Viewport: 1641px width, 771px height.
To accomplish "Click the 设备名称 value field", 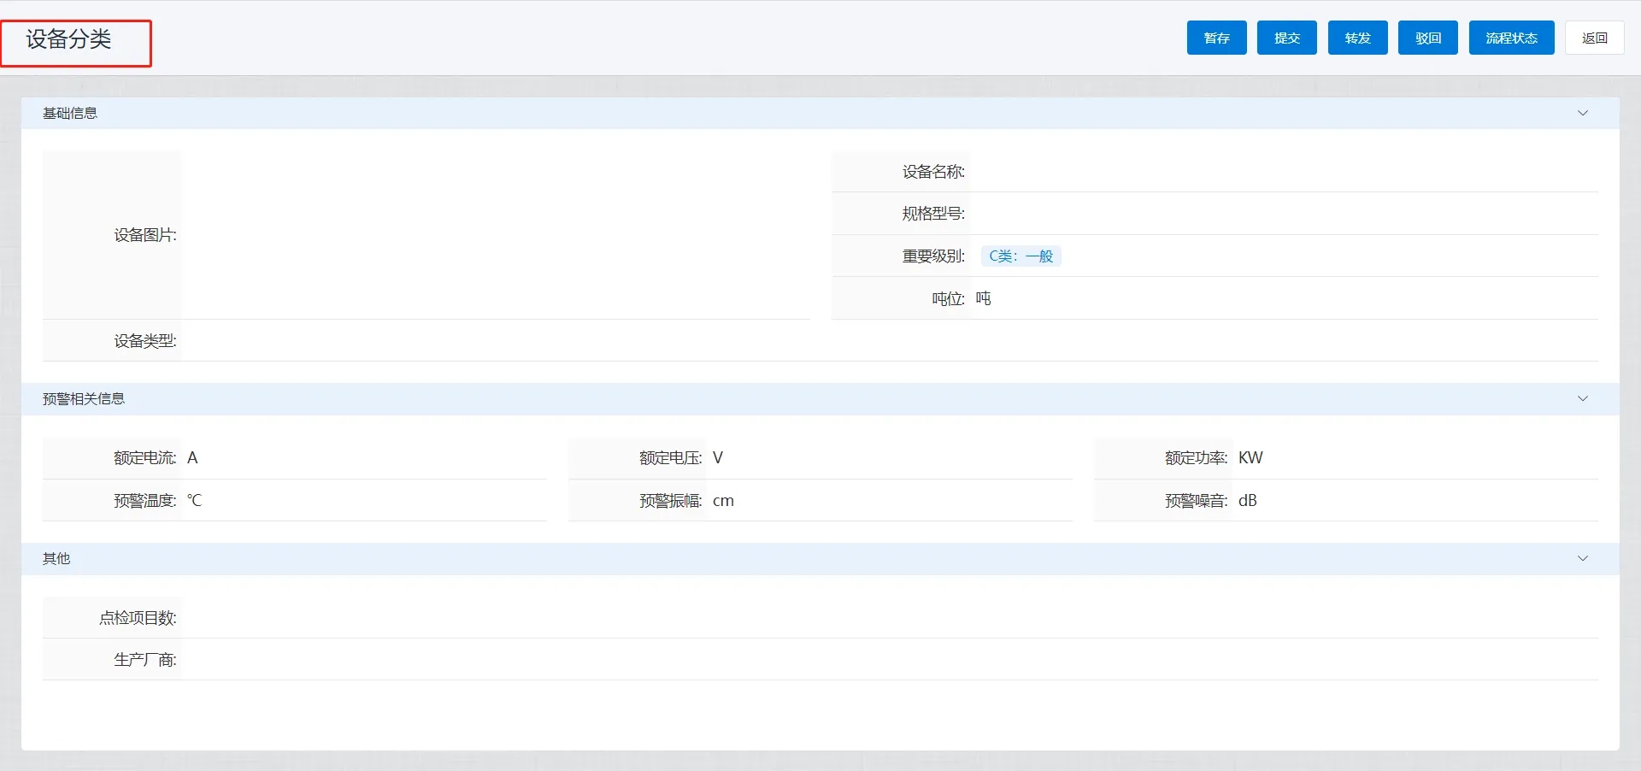I will (x=1282, y=172).
